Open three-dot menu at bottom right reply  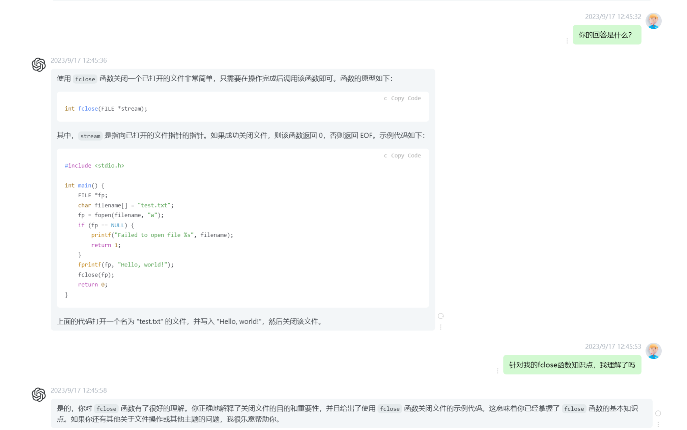[x=658, y=424]
